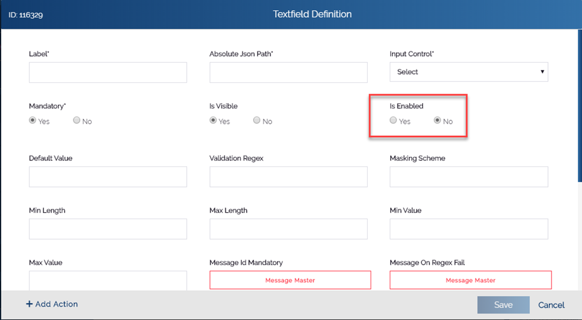Open Message Master for Message Id Mandatory
The width and height of the screenshot is (582, 320).
(x=290, y=280)
